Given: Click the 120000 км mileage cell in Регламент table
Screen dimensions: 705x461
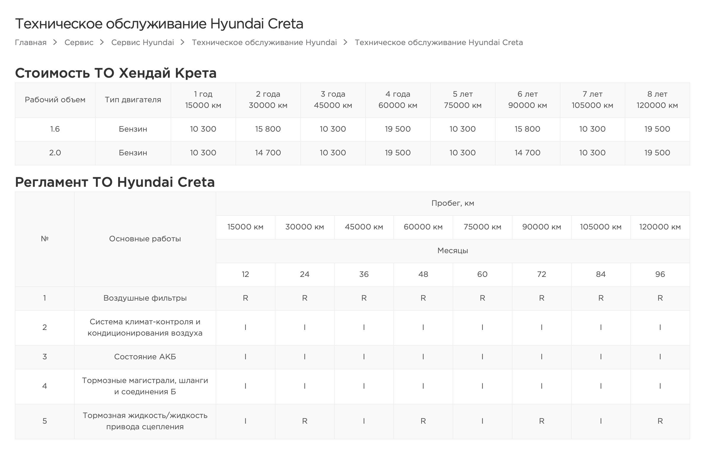Looking at the screenshot, I should tap(660, 227).
